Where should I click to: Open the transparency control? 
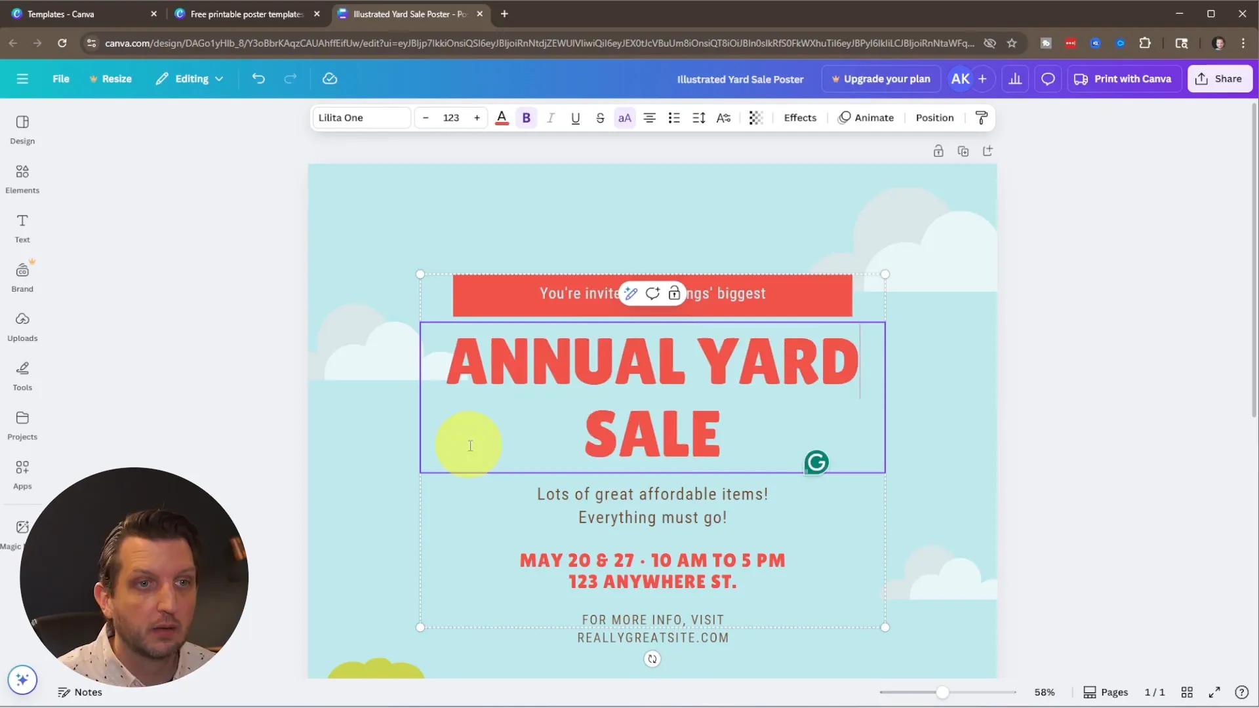756,118
